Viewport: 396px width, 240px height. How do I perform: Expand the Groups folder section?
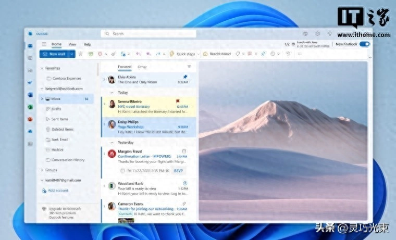[42, 170]
